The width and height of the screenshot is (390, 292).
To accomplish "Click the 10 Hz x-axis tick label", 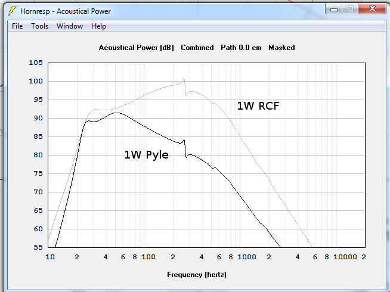I will tap(50, 257).
